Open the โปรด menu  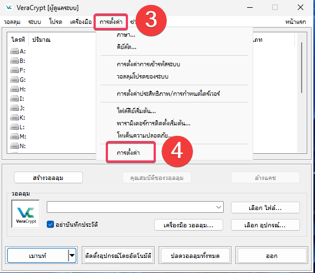coord(56,22)
